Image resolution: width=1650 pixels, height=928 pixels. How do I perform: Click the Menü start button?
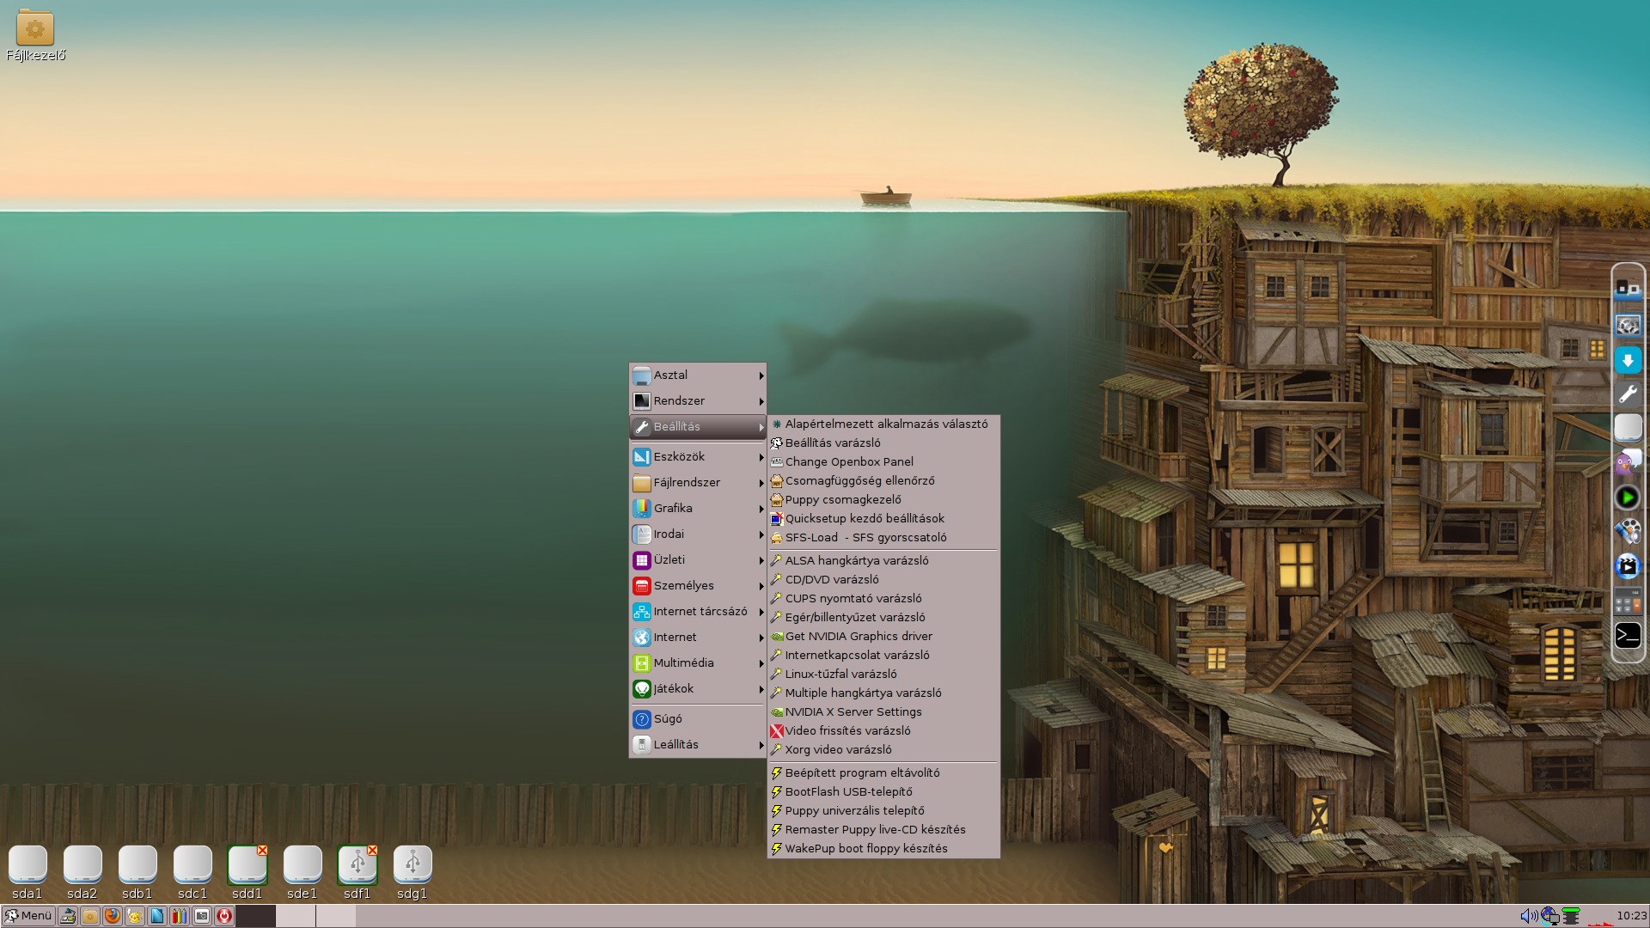coord(28,916)
